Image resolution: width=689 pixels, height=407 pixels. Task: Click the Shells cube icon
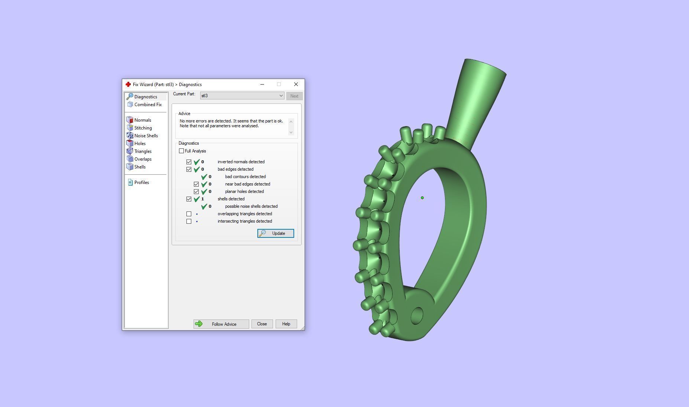click(x=130, y=167)
